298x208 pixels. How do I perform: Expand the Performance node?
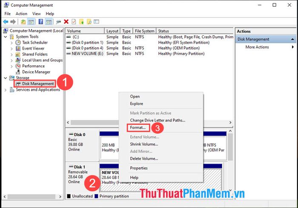tap(11, 66)
